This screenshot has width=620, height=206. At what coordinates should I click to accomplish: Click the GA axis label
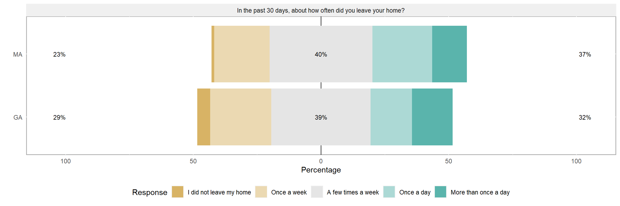pos(18,117)
